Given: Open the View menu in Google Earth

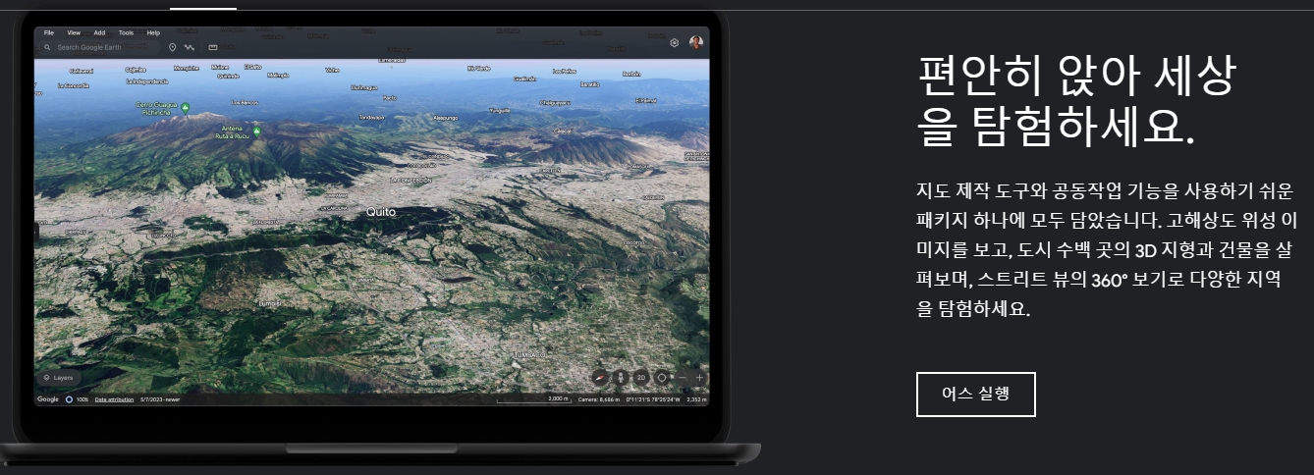Looking at the screenshot, I should 74,32.
